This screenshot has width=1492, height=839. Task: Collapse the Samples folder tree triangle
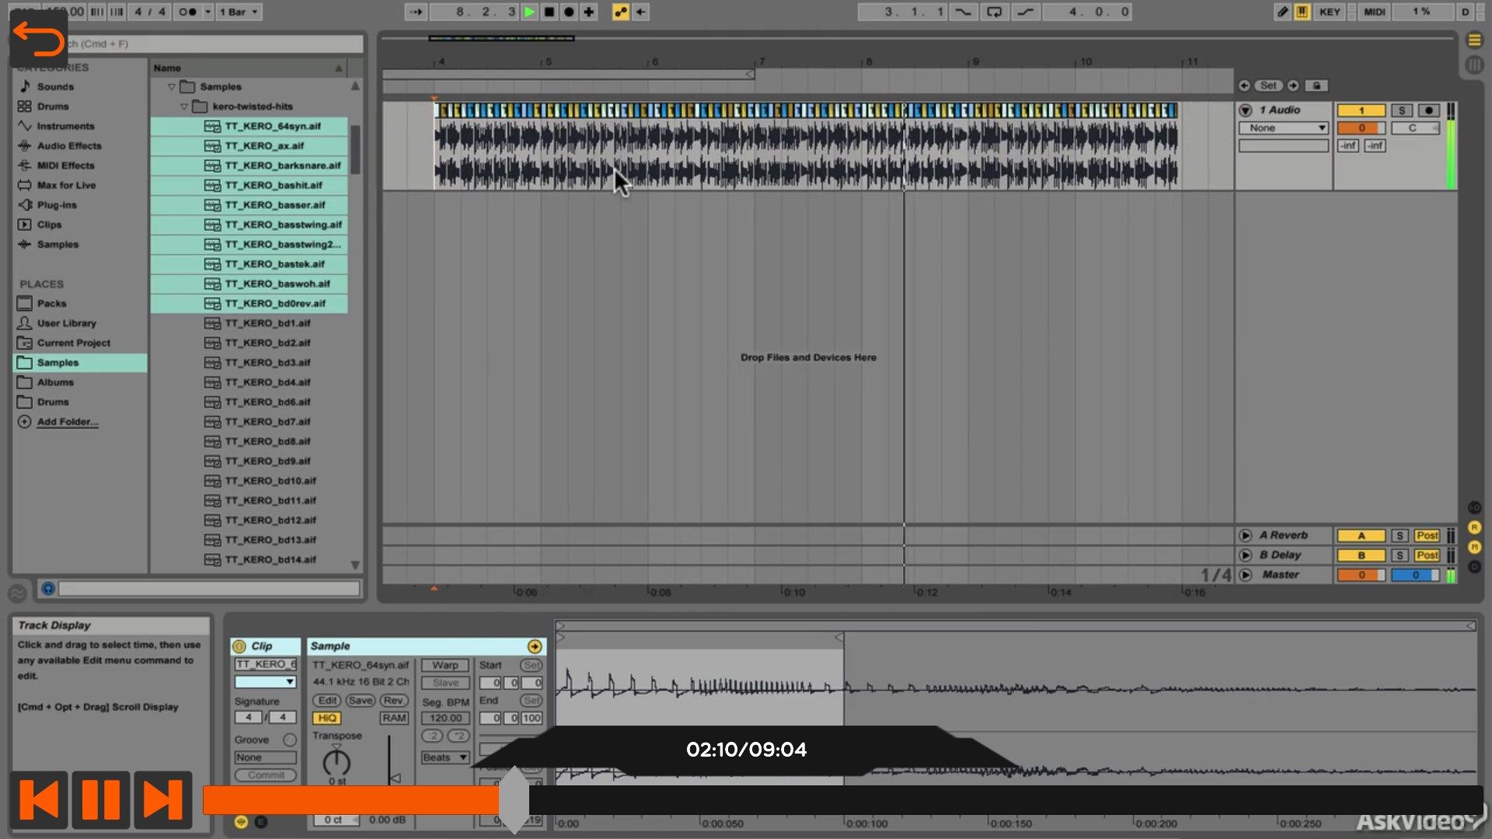pyautogui.click(x=172, y=87)
